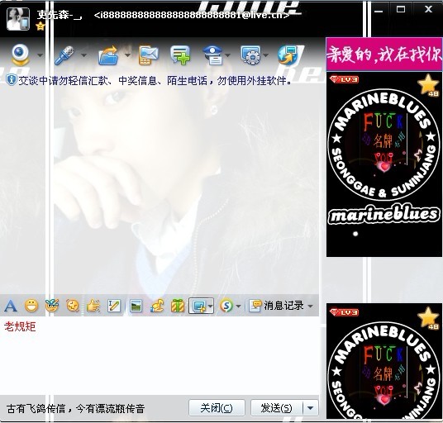Open font settings letter A icon
Viewport: 443px width, 423px height.
[x=11, y=306]
